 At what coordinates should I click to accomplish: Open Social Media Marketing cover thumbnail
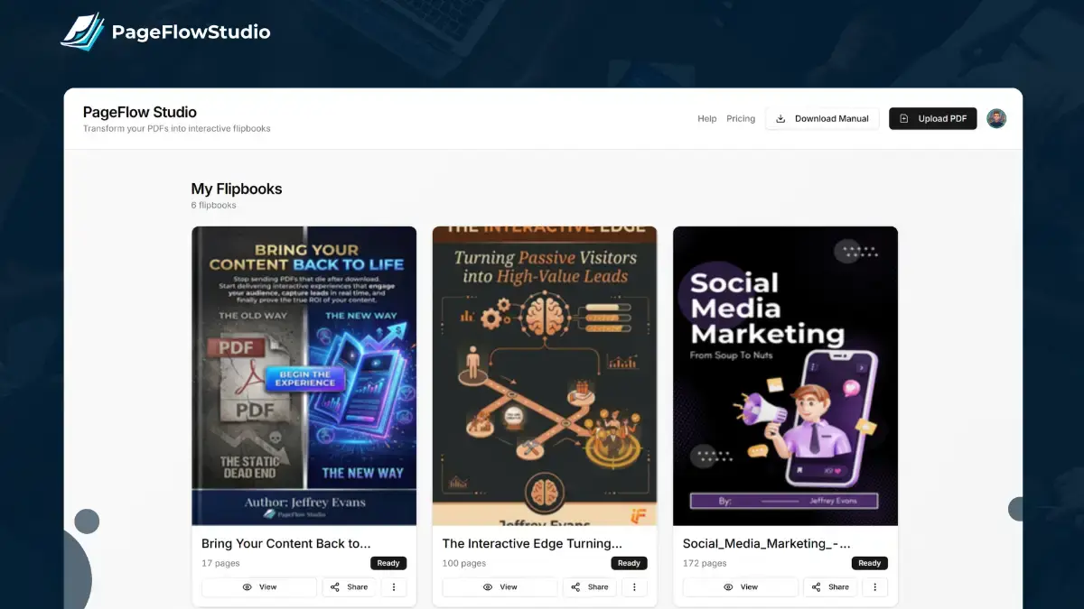(786, 375)
